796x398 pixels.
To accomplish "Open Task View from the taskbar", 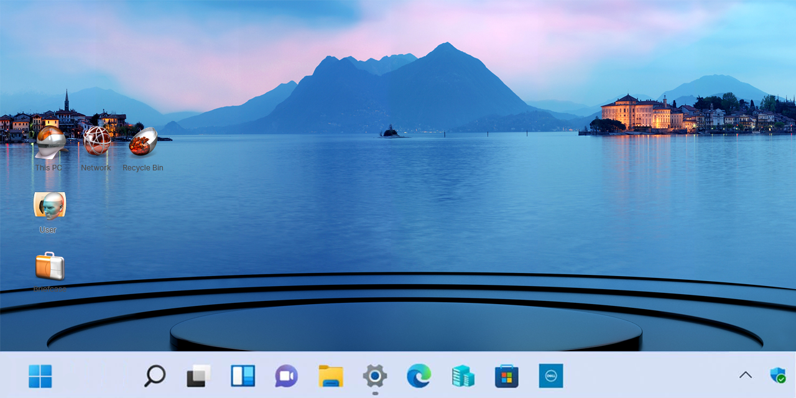I will point(199,376).
